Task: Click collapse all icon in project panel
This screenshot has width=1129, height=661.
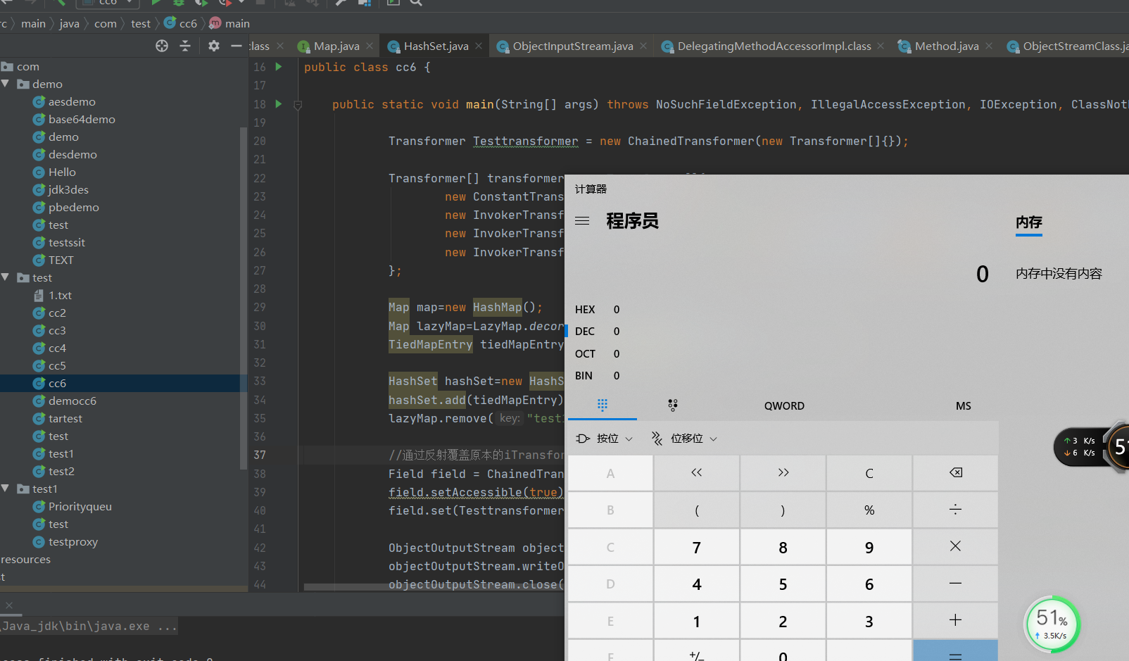Action: 185,46
